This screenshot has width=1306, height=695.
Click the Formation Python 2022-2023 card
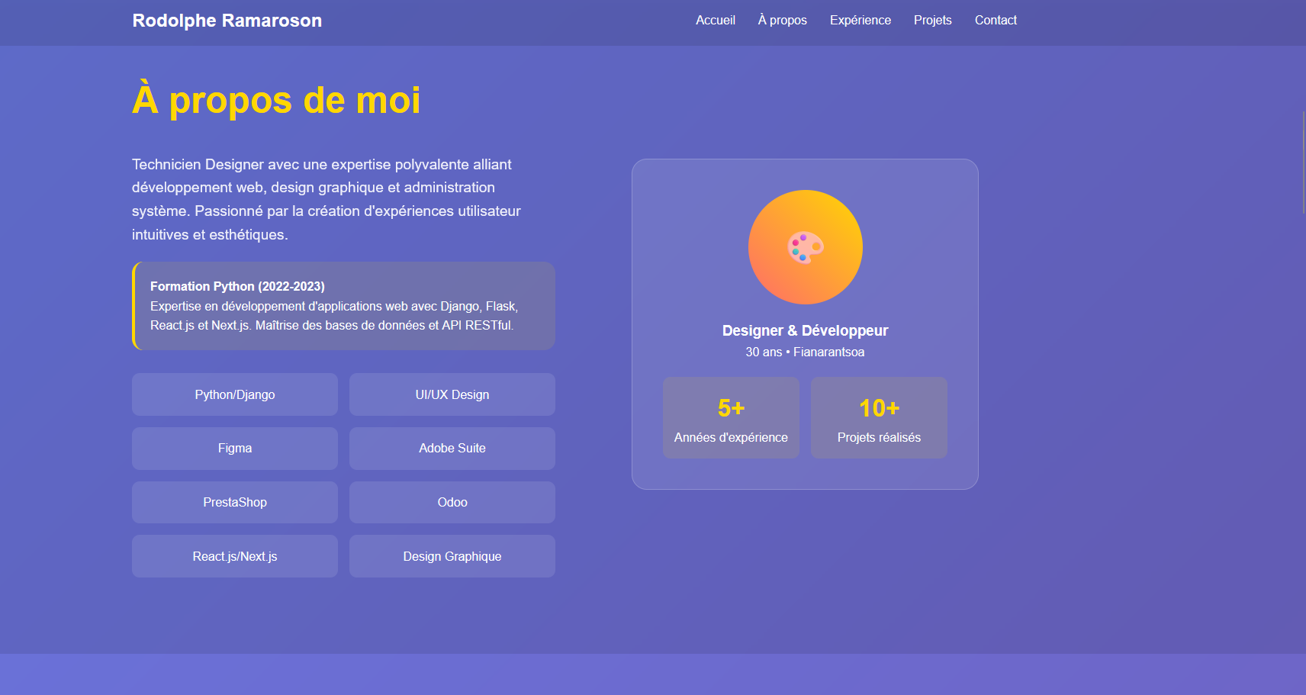coord(343,305)
